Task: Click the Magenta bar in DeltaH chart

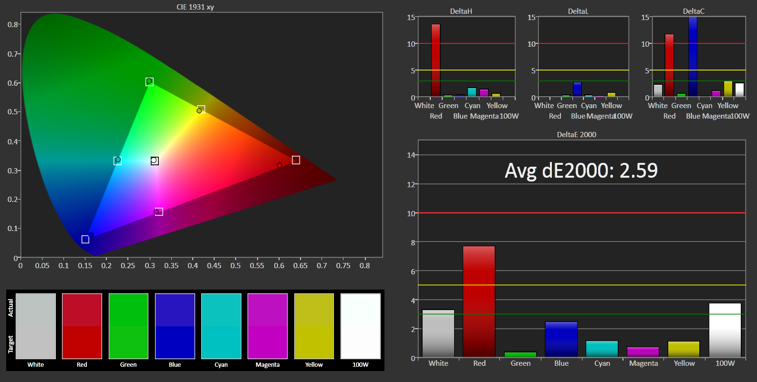Action: (x=484, y=93)
